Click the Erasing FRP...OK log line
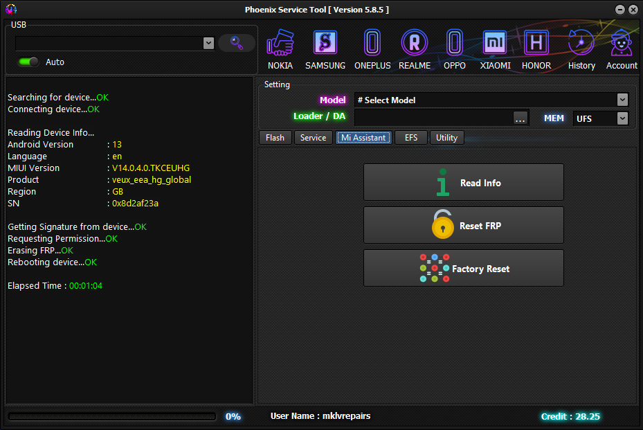Screen dimensions: 643x430 pyautogui.click(x=41, y=251)
